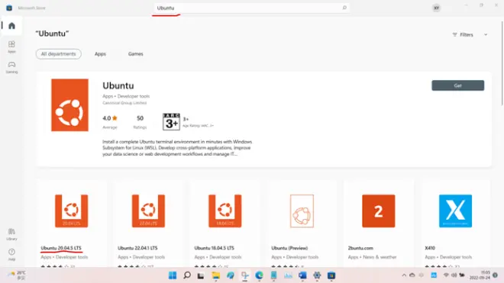Open the Windows Start menu
The height and width of the screenshot is (283, 504).
(173, 275)
